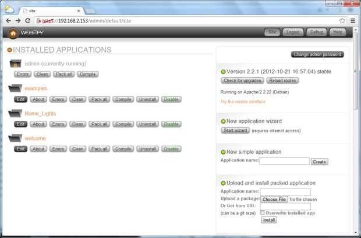Focus the Or Get from URL field

pyautogui.click(x=285, y=206)
